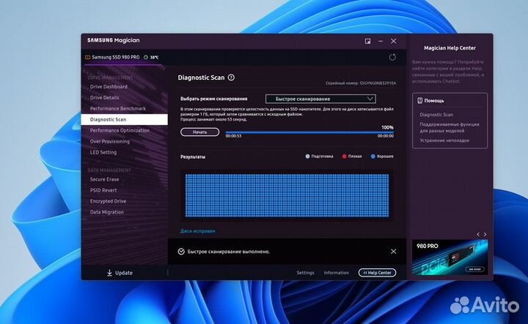The image size is (528, 324).
Task: Click the Выбрать режим сканирования label
Action: 214,99
